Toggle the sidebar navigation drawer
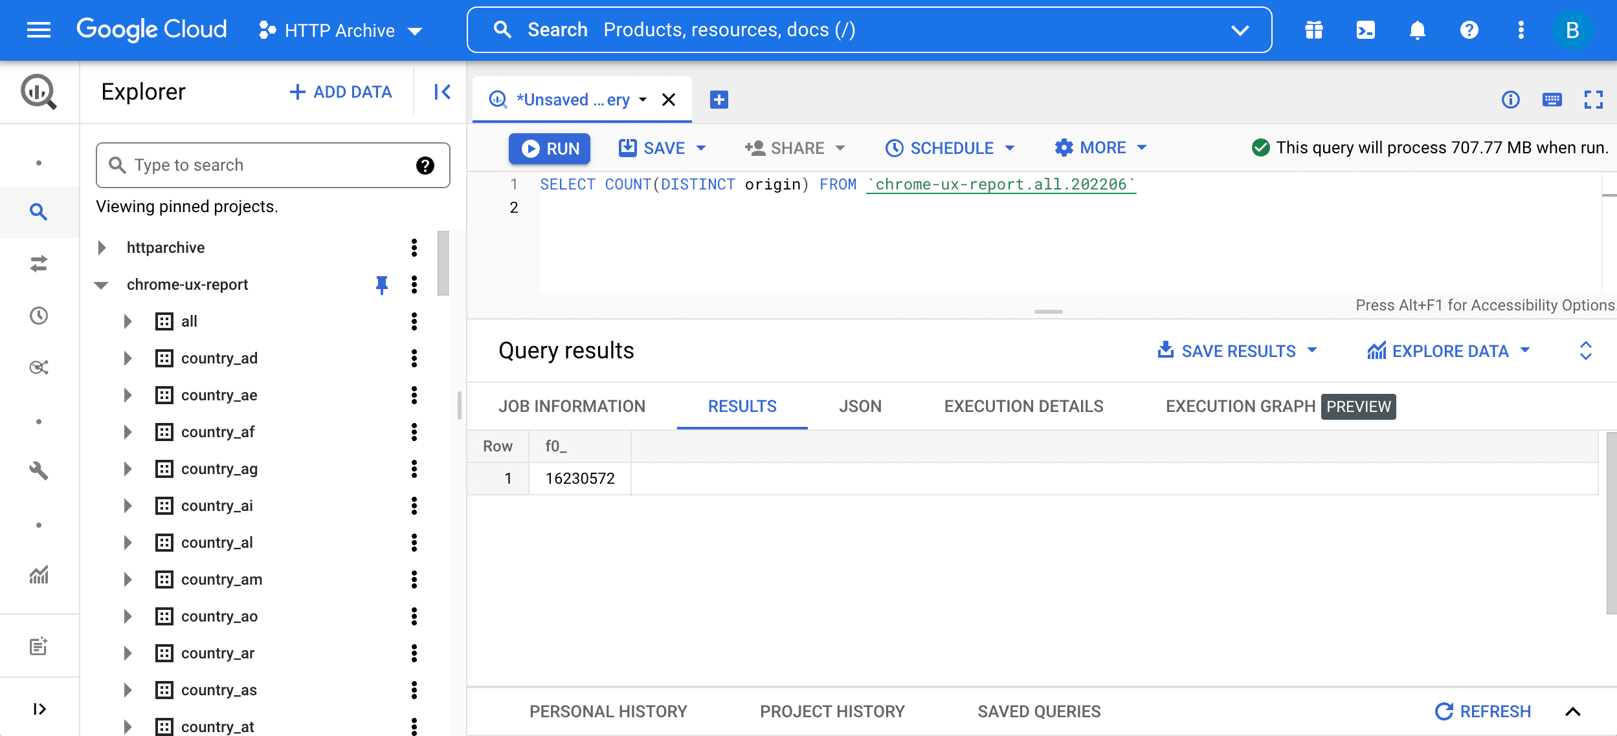 point(37,29)
